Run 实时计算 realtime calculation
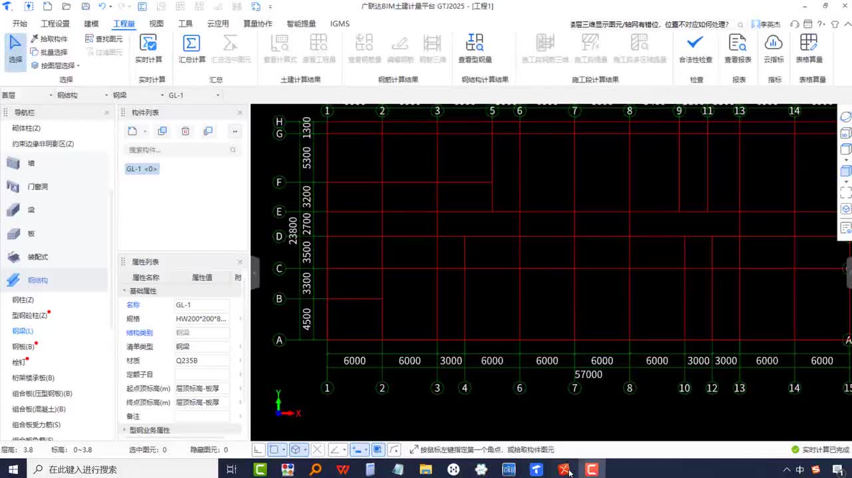The image size is (852, 478). tap(149, 49)
